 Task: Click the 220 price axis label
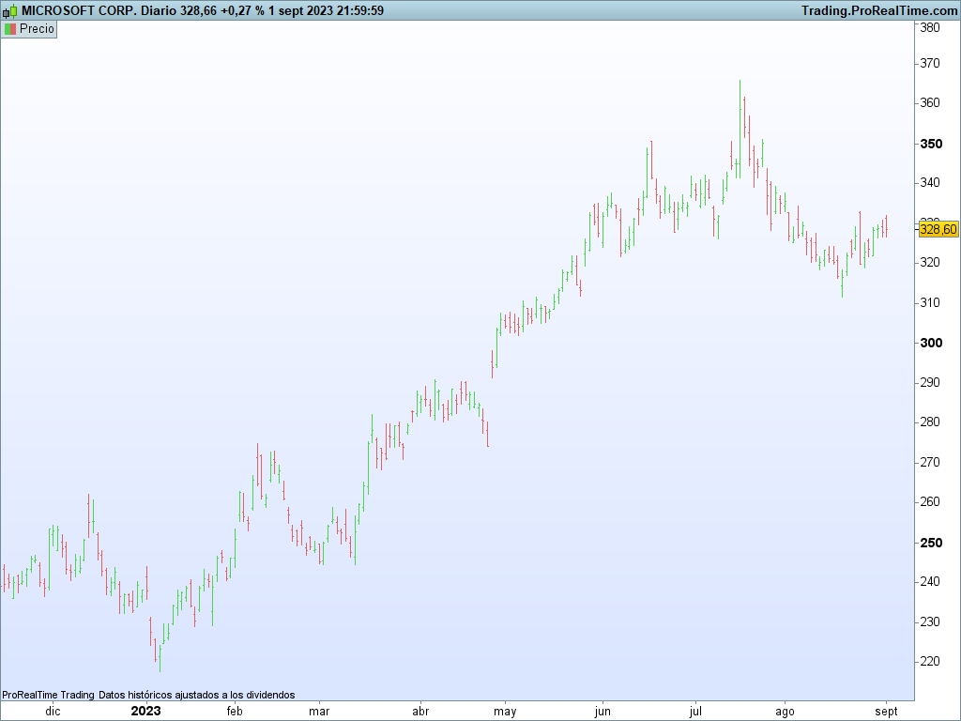click(x=930, y=662)
